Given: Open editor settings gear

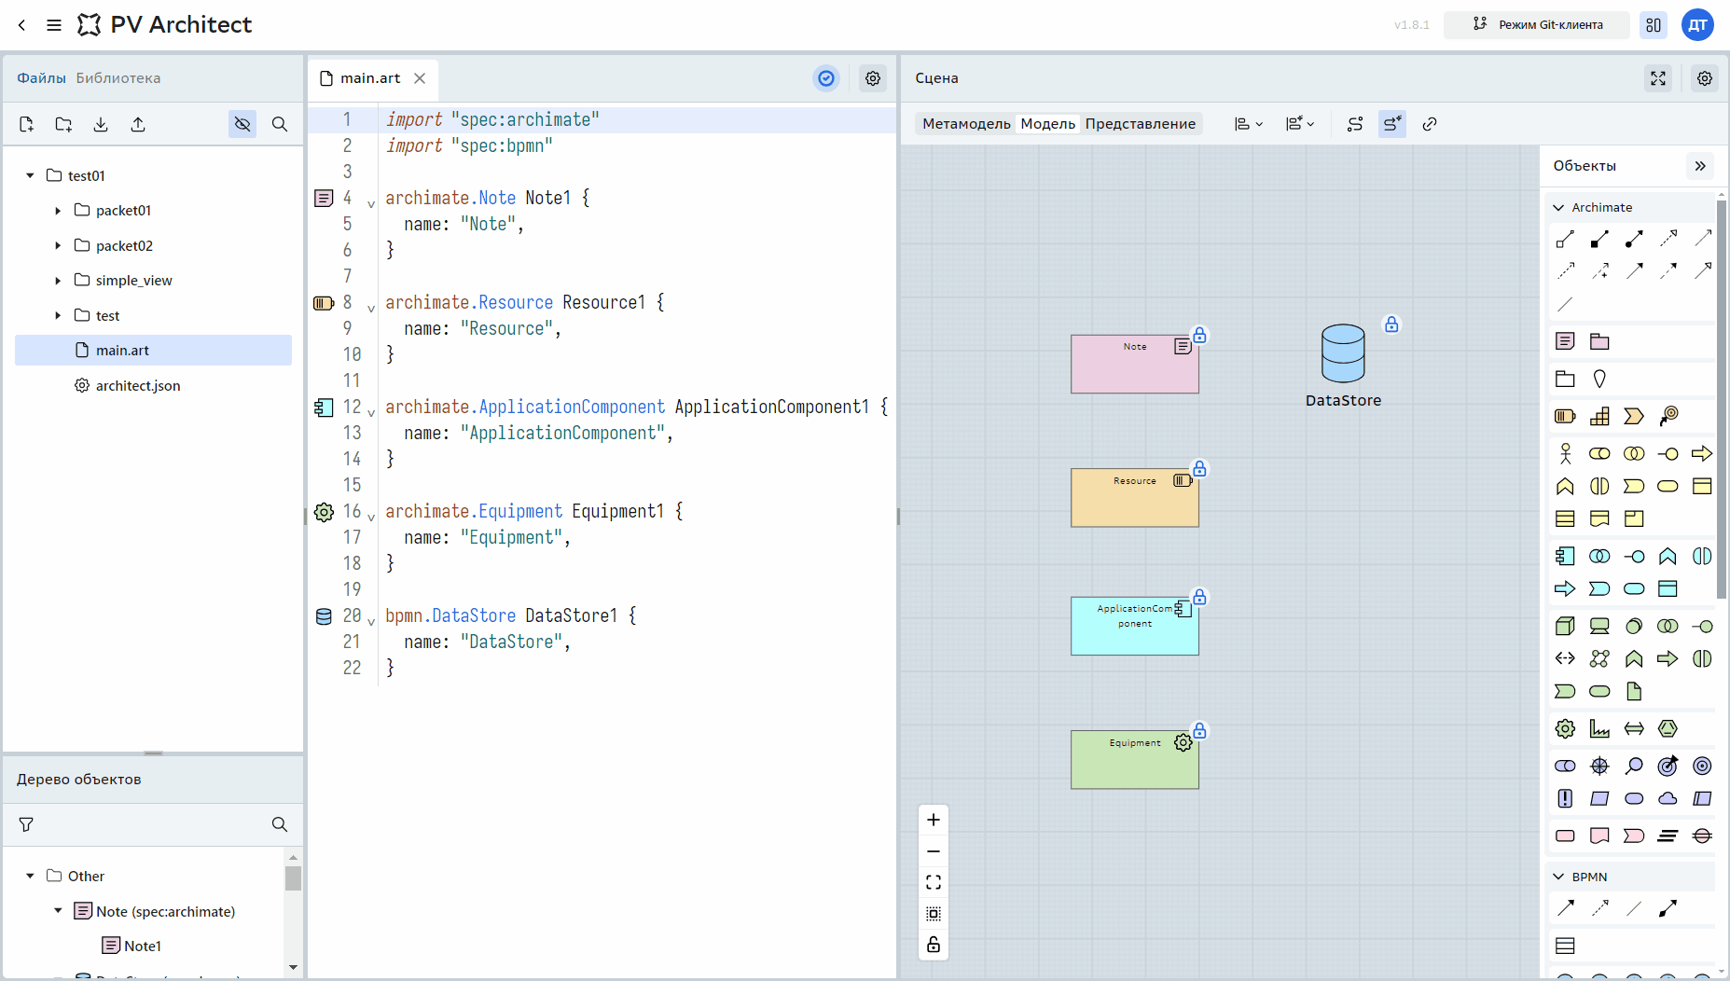Looking at the screenshot, I should click(x=873, y=78).
